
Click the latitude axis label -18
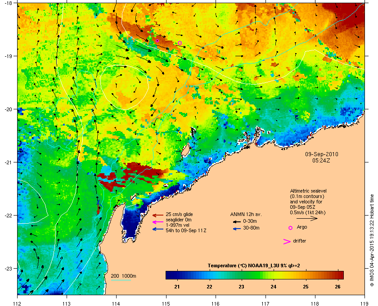pyautogui.click(x=9, y=3)
